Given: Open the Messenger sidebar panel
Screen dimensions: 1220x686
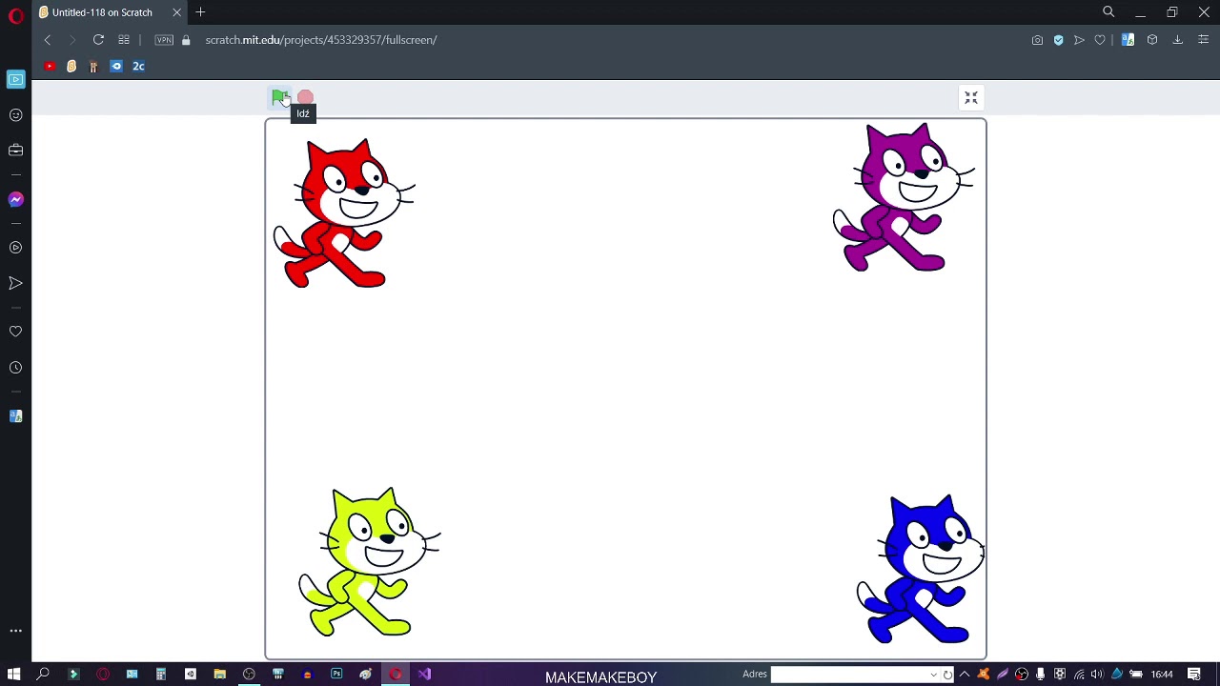Looking at the screenshot, I should 15,199.
